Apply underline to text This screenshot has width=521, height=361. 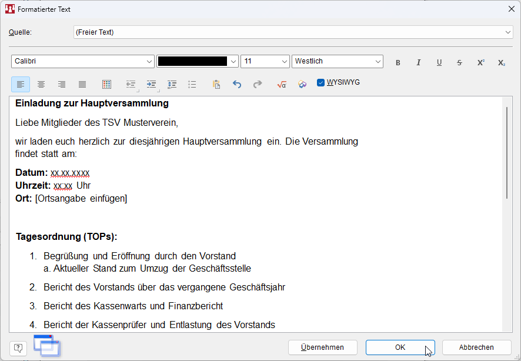coord(439,62)
